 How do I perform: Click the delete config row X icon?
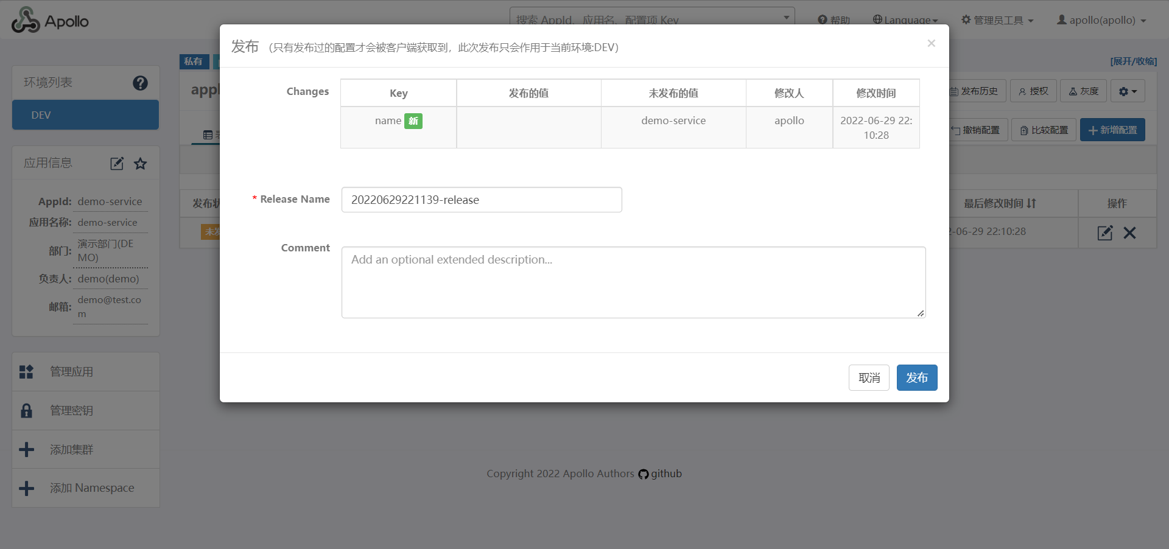1129,233
